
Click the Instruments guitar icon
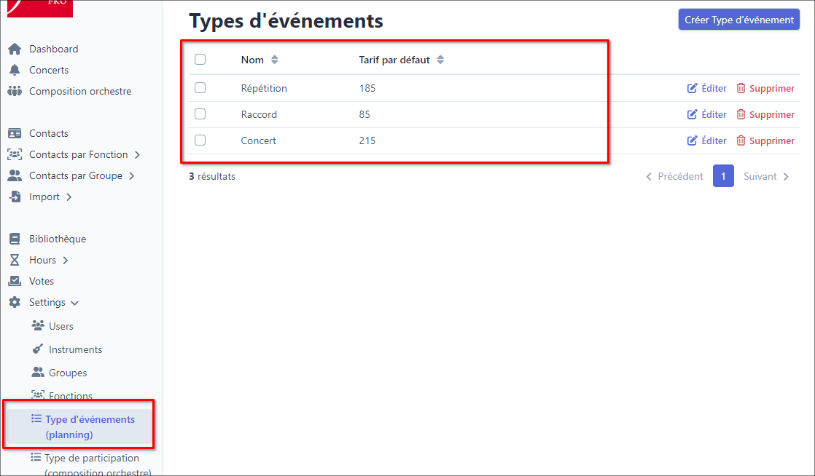point(38,349)
